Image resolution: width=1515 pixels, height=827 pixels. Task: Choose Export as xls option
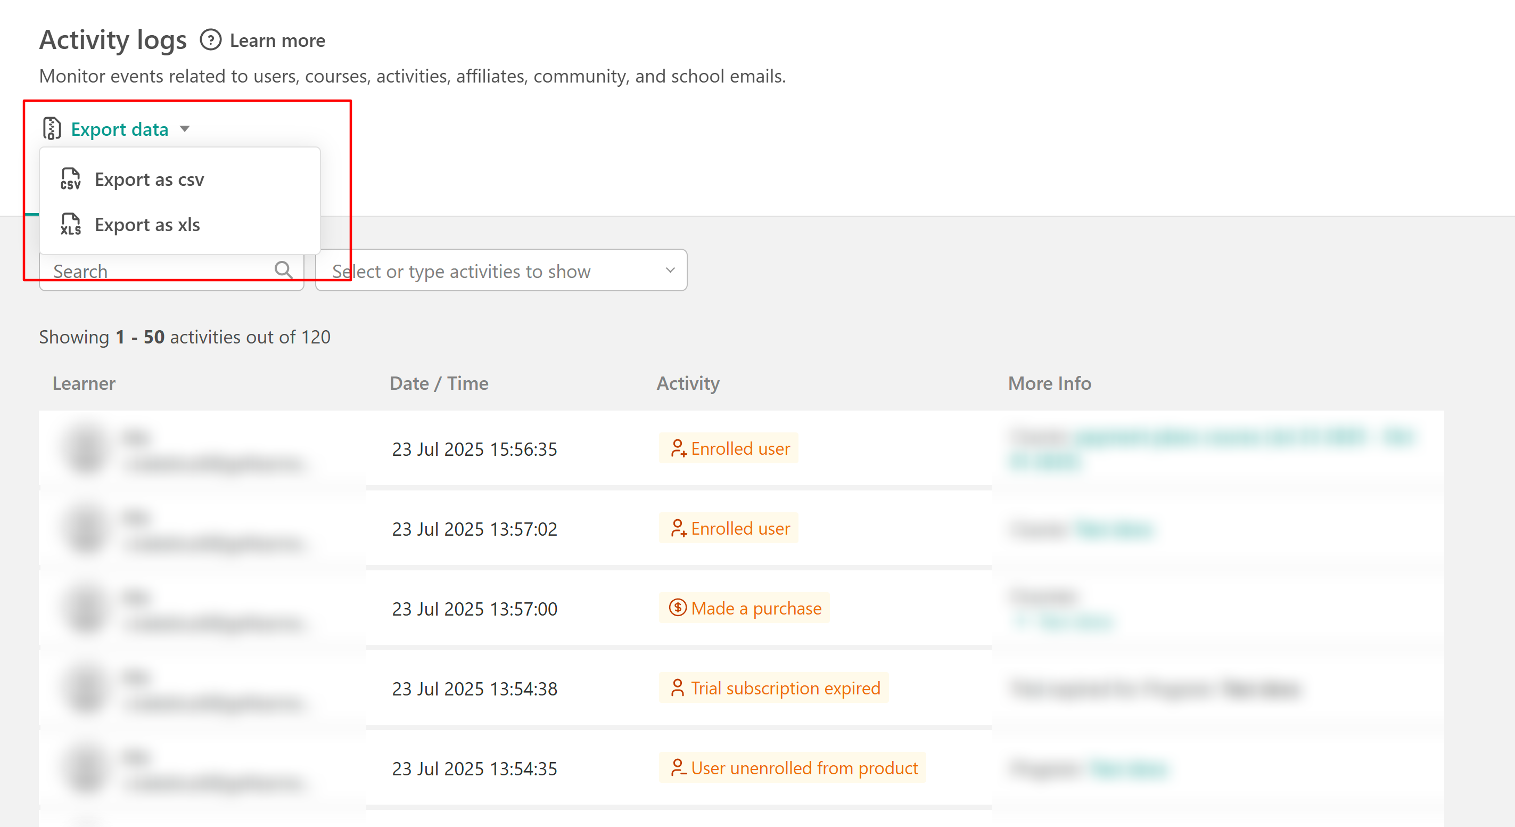pyautogui.click(x=147, y=225)
